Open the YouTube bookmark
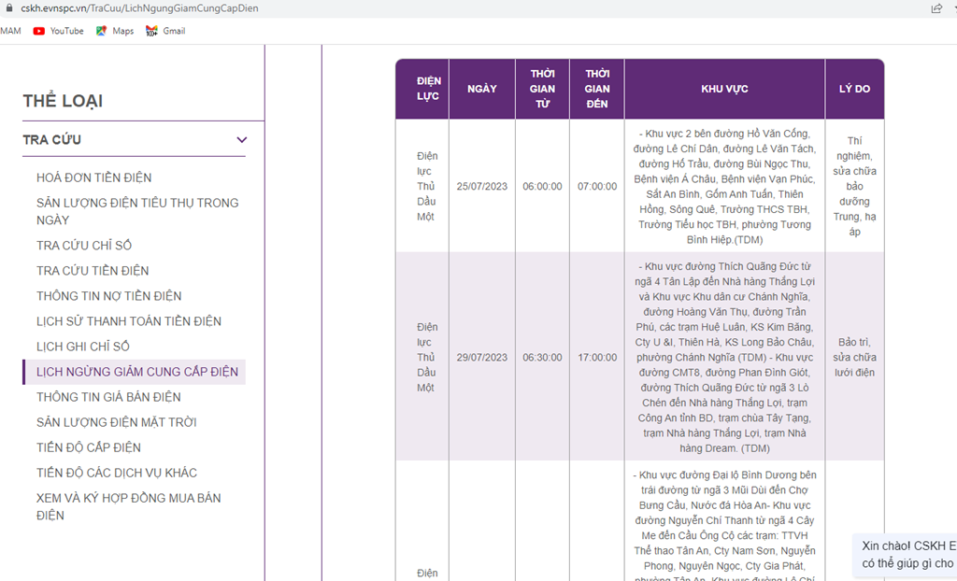The width and height of the screenshot is (957, 581). click(x=59, y=31)
